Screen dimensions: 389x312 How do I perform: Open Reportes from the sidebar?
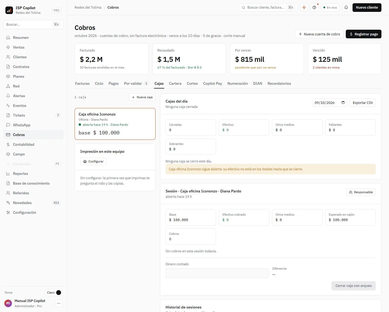(33, 174)
